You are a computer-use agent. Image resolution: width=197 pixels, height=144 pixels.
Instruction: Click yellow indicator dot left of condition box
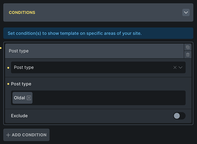(1, 48)
